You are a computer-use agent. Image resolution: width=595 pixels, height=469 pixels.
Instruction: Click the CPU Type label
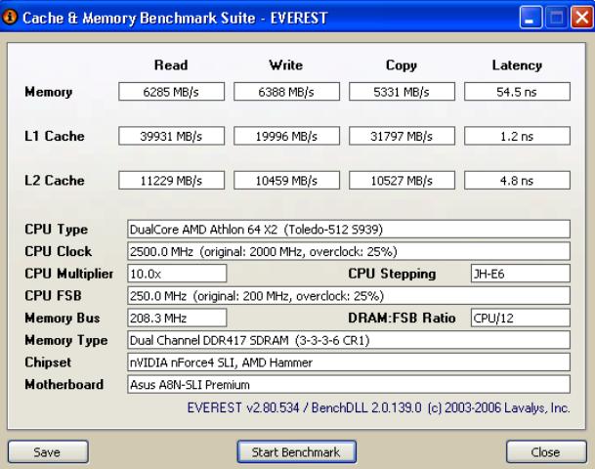56,230
